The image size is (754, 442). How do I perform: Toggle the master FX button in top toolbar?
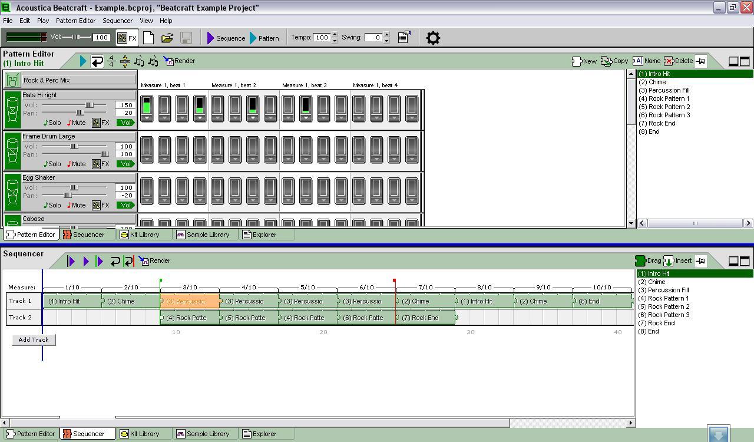[127, 38]
